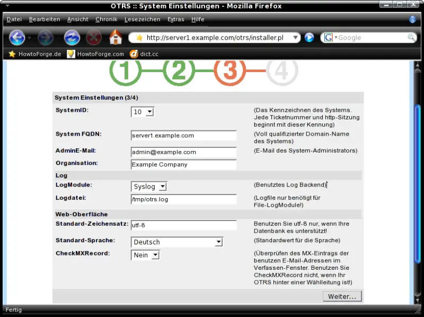Open the Extras menu

coord(176,19)
